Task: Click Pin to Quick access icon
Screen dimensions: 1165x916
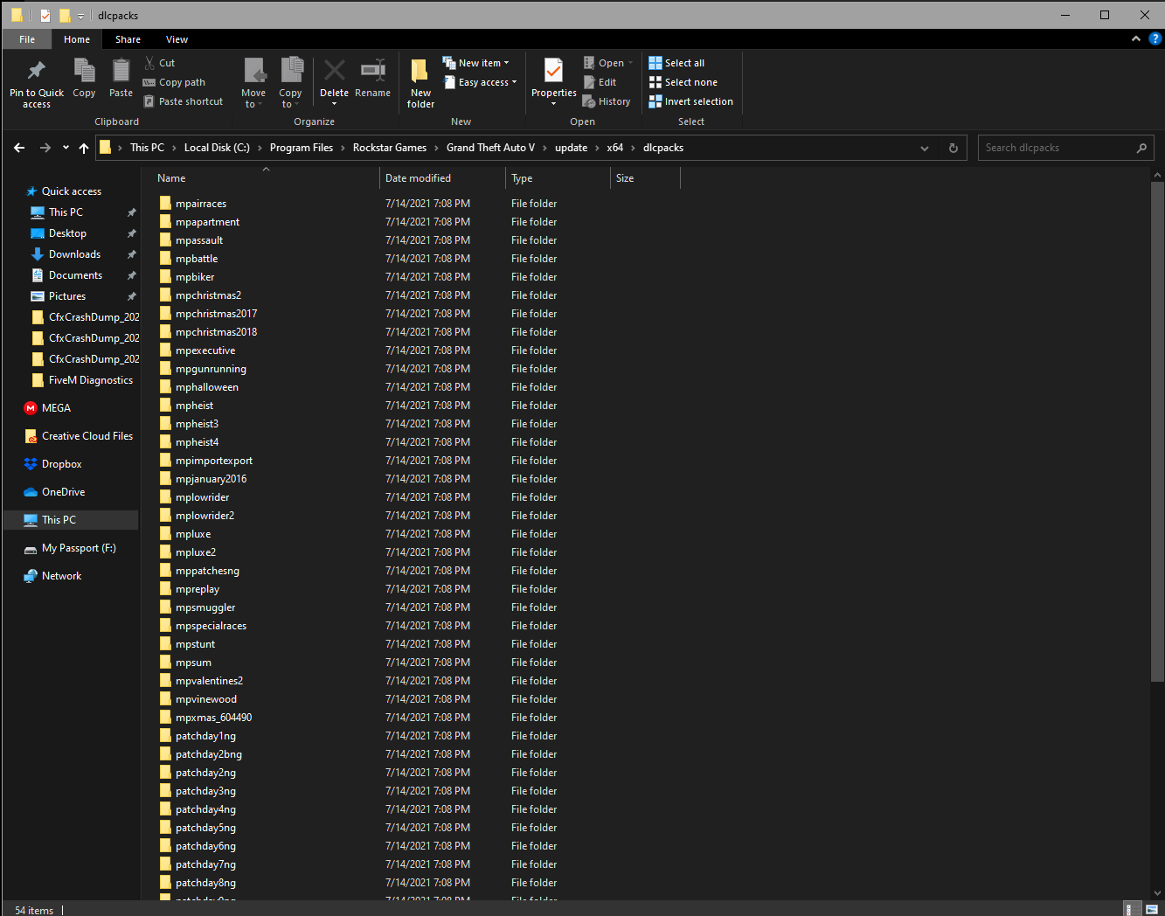Action: coord(36,72)
